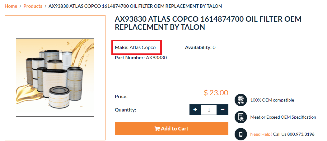Click the Meet or Exceed OEM Specification text

[283, 117]
